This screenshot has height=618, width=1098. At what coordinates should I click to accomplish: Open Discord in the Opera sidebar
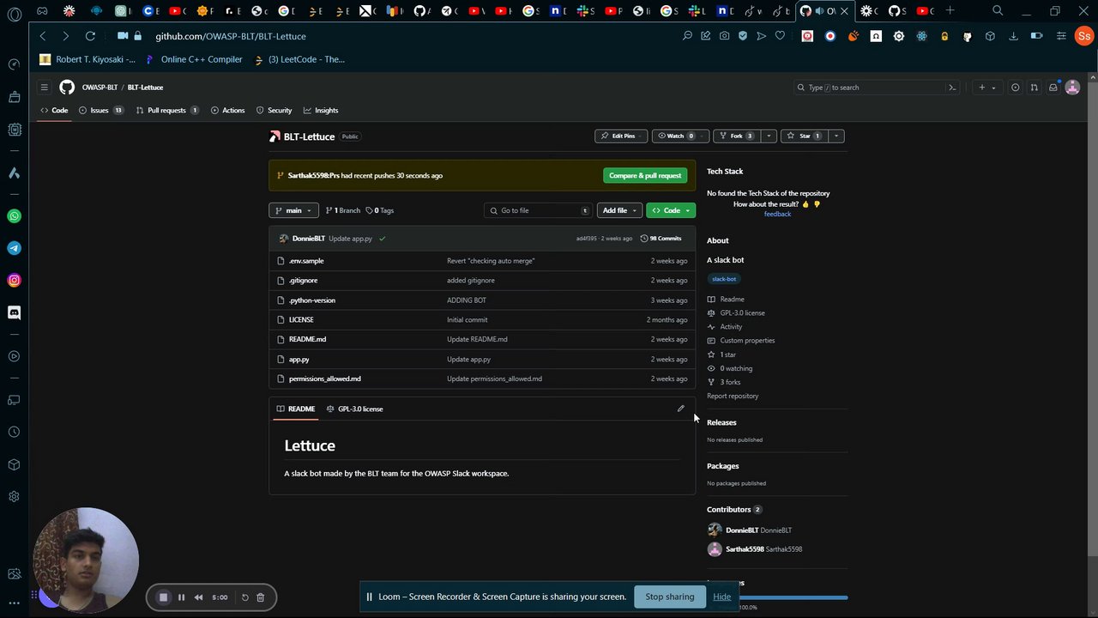(x=14, y=312)
